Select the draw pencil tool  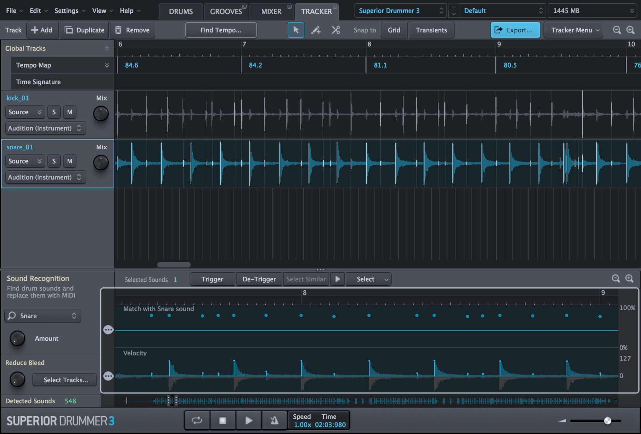(x=316, y=30)
